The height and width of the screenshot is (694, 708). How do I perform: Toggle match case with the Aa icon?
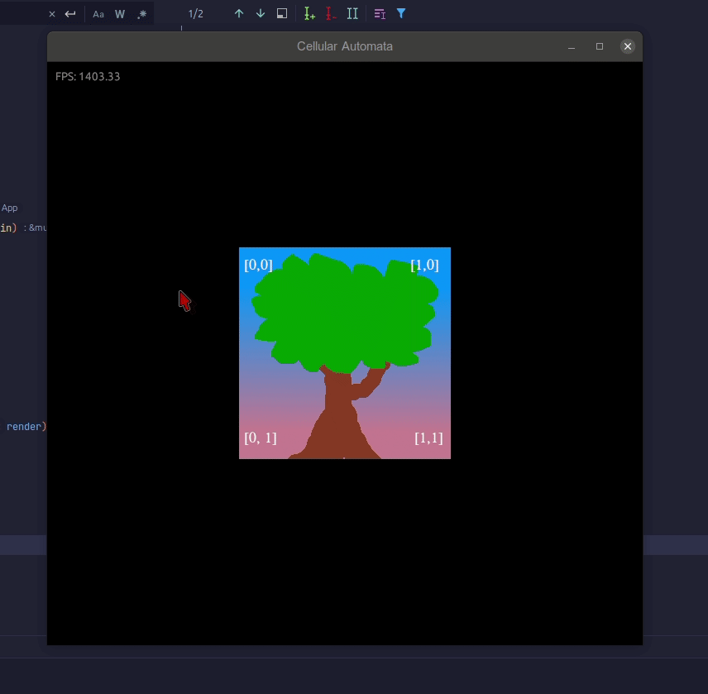(98, 13)
